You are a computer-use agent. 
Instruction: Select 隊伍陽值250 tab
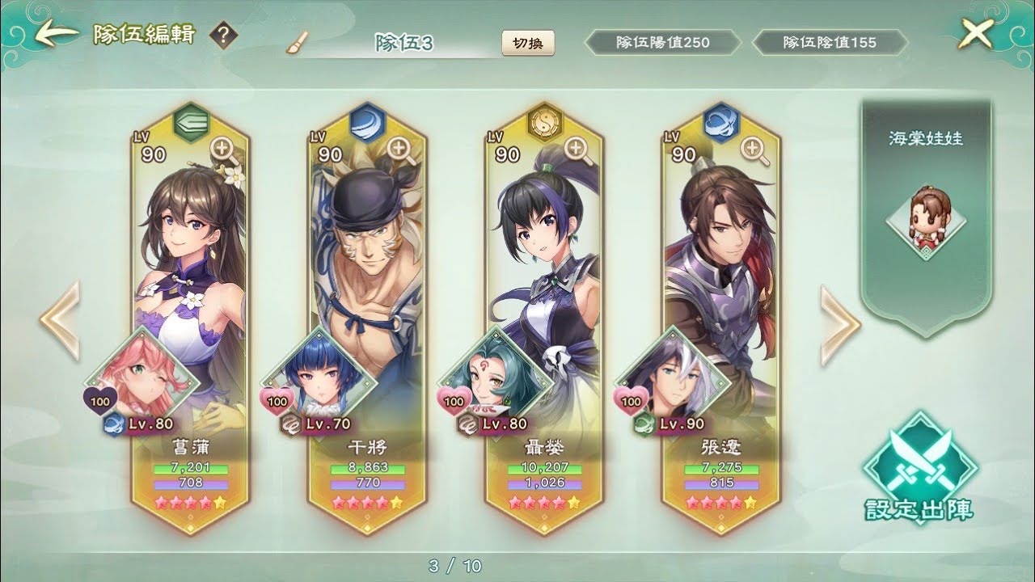click(x=662, y=42)
